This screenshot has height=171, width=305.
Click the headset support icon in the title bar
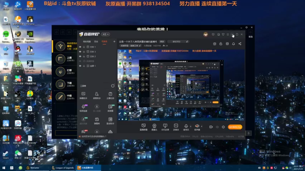tap(218, 34)
